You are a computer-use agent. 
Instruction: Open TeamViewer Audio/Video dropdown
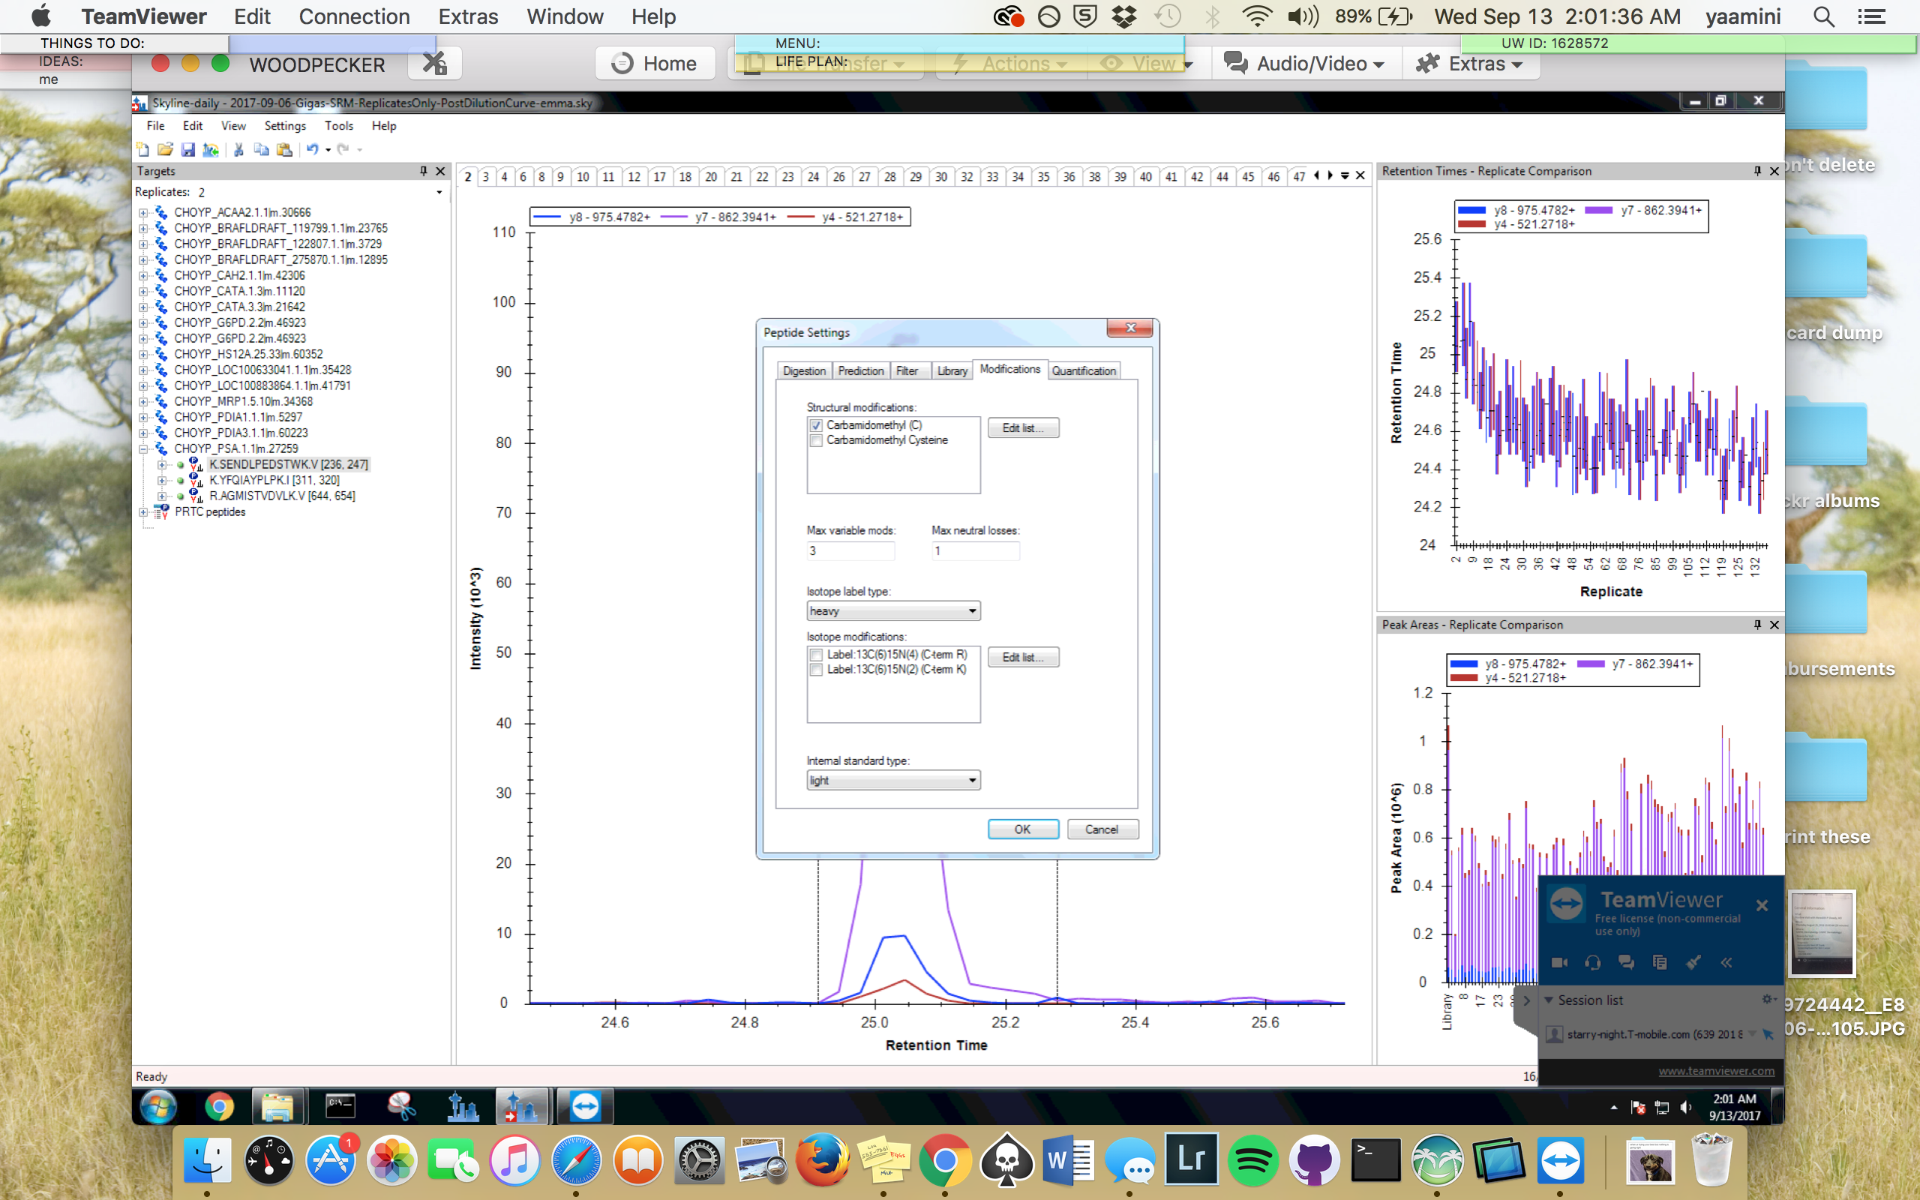tap(1303, 64)
